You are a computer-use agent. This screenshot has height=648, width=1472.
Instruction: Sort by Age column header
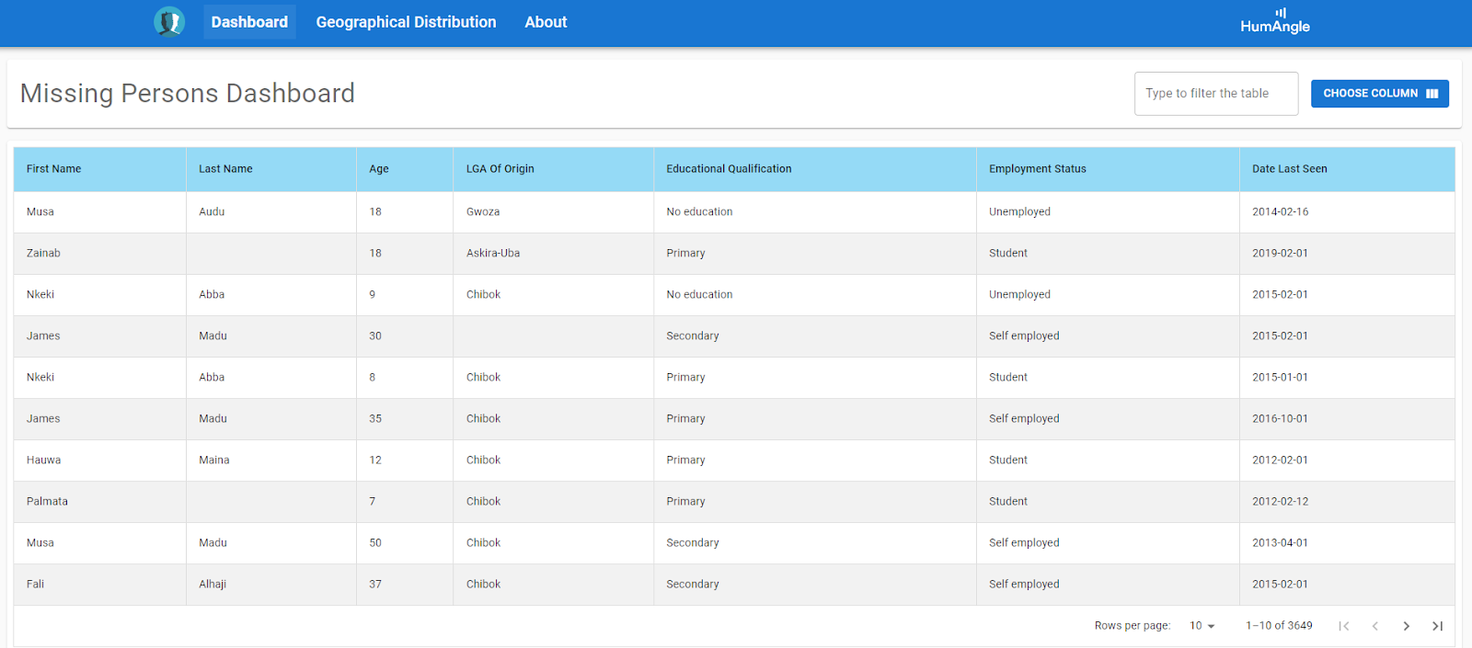tap(379, 169)
